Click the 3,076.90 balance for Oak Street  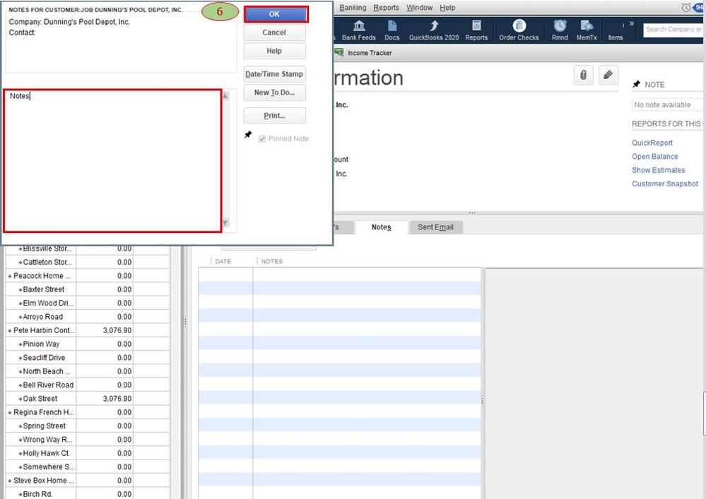coord(117,399)
